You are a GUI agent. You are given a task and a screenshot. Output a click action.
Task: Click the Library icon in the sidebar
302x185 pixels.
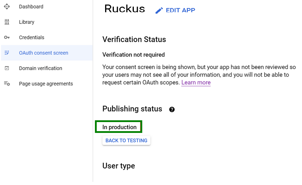click(7, 22)
